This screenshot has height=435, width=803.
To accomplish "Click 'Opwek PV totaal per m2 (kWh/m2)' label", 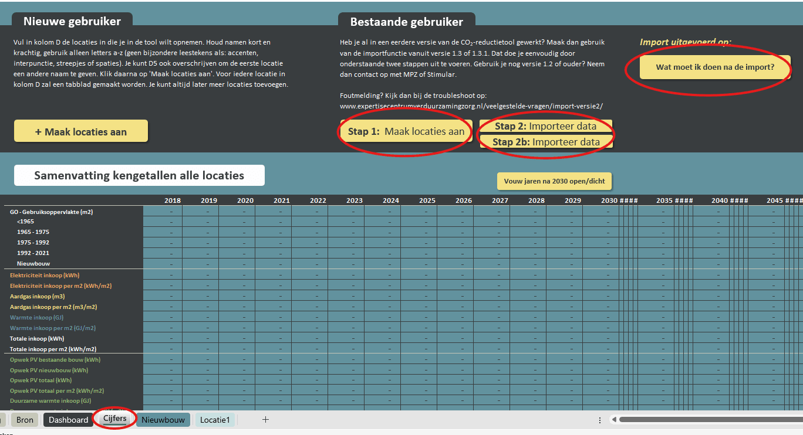I will coord(56,391).
